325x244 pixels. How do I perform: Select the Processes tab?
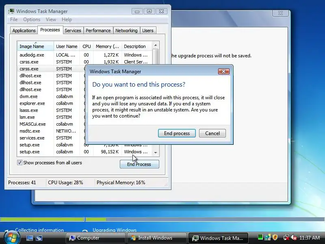50,30
